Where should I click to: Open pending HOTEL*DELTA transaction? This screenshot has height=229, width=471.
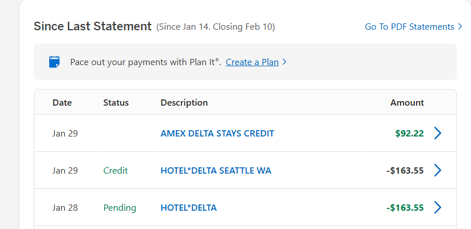click(188, 208)
